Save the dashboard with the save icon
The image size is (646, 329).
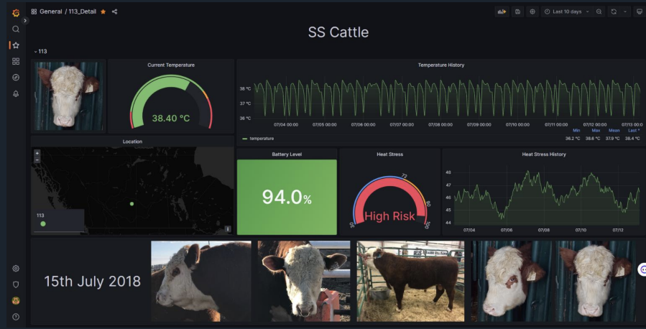click(517, 11)
